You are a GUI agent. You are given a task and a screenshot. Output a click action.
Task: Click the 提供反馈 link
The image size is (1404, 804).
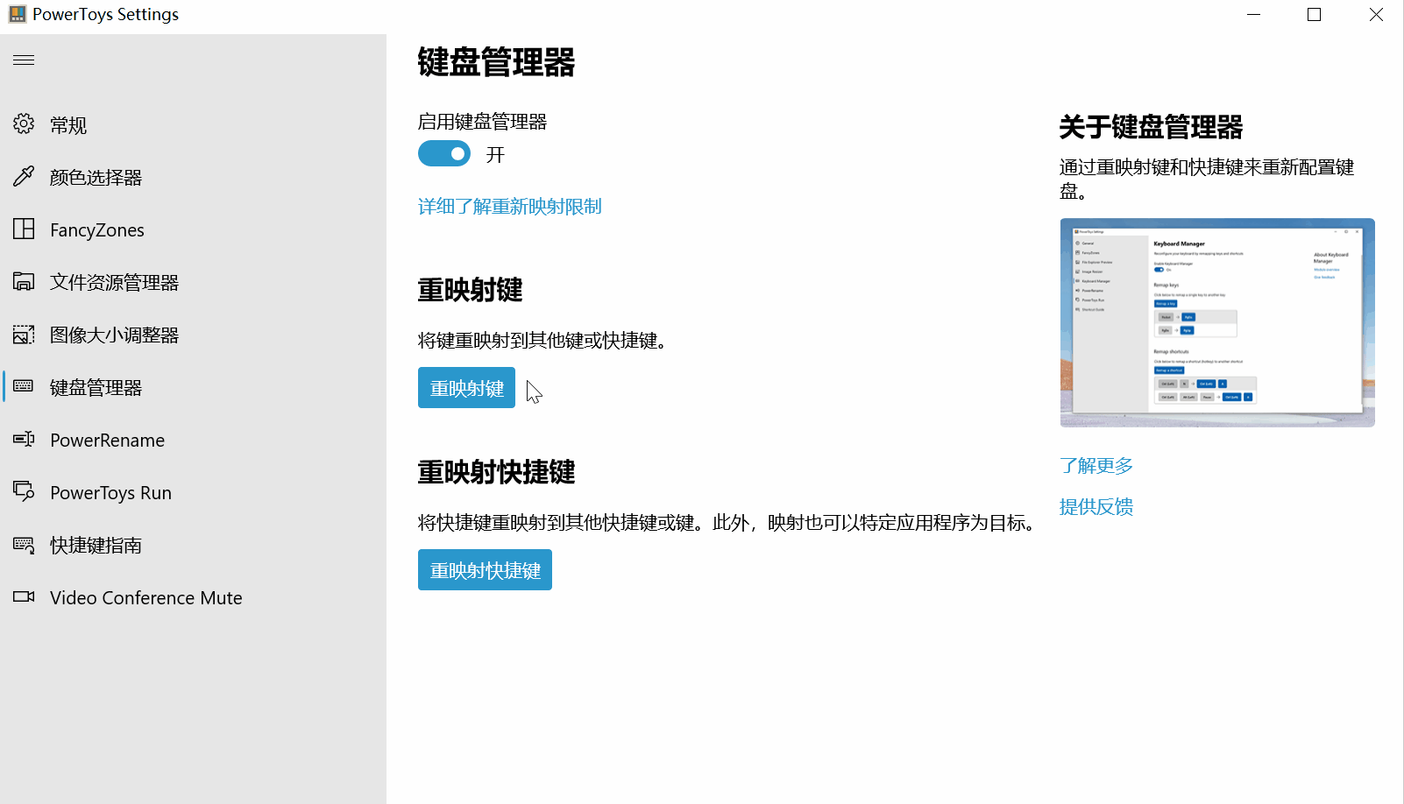[1096, 506]
